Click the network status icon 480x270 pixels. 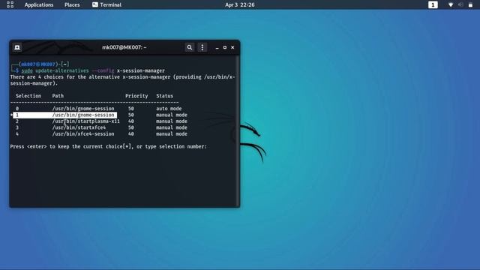pos(451,4)
